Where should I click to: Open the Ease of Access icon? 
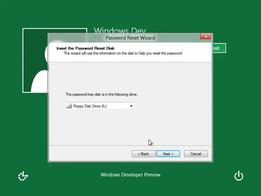pos(23,176)
